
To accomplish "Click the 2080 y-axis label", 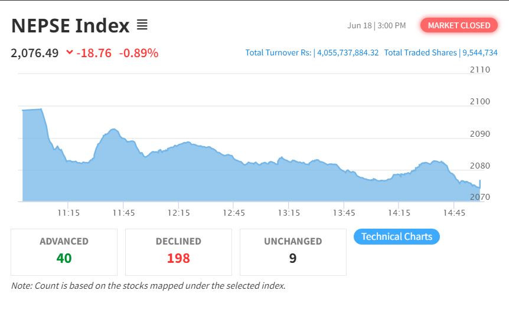I will (480, 166).
